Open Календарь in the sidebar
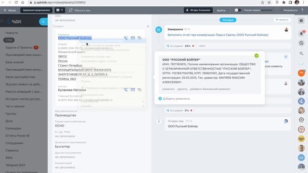 click(13, 128)
